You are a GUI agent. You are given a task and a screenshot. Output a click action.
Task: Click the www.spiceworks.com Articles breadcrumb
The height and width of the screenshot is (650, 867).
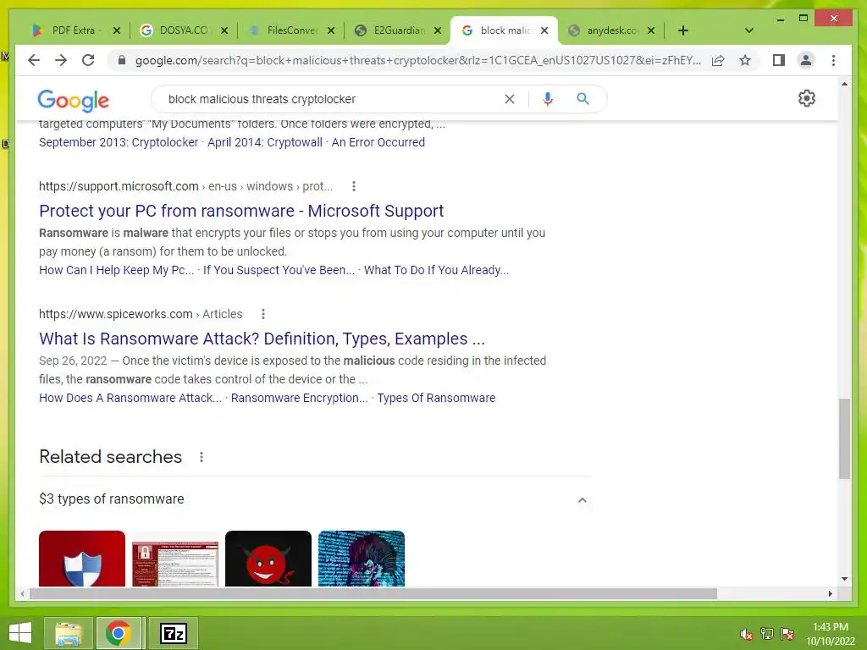[x=141, y=314]
